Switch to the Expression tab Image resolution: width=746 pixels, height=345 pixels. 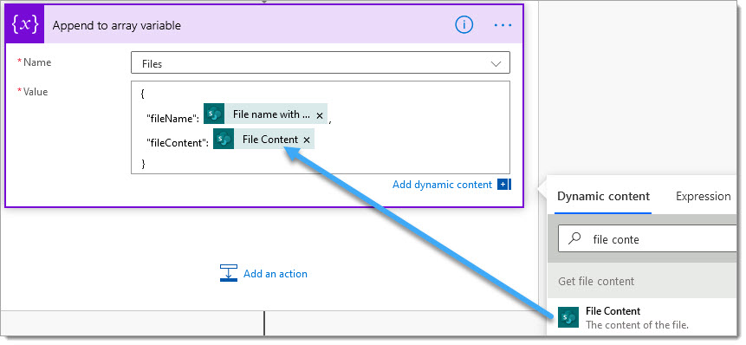pyautogui.click(x=704, y=196)
